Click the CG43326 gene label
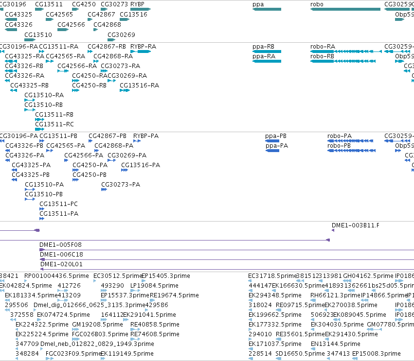 19,24
